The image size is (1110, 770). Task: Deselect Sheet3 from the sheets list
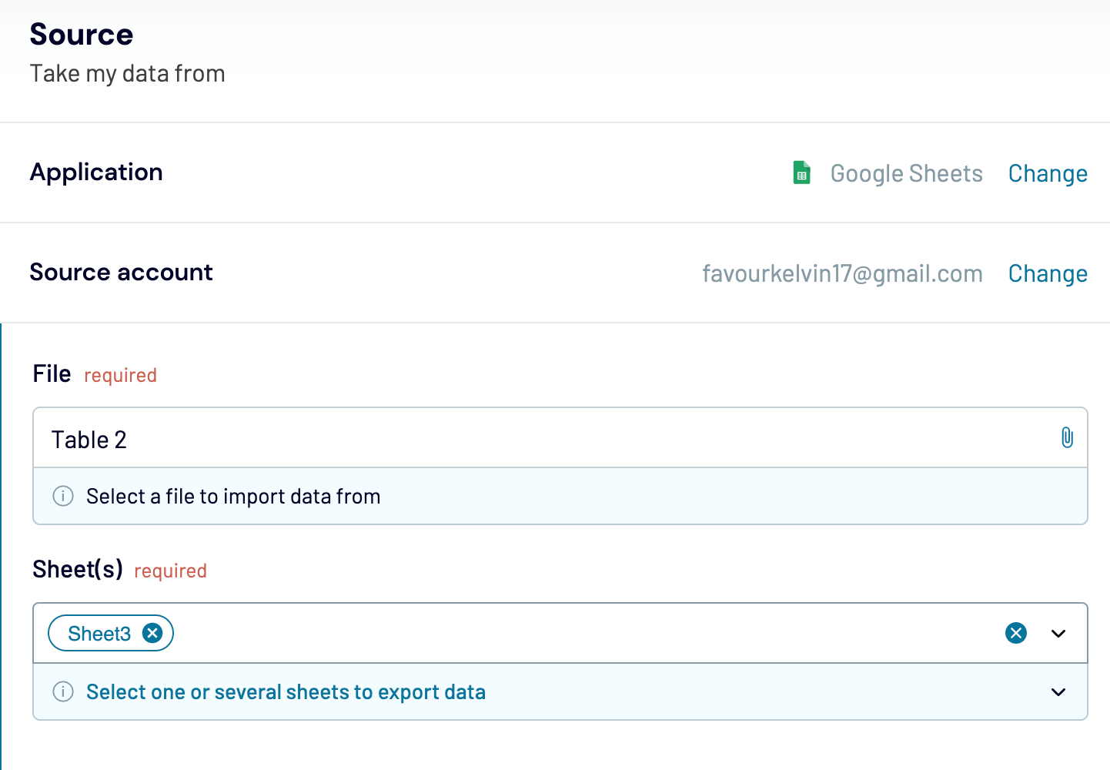pyautogui.click(x=152, y=632)
